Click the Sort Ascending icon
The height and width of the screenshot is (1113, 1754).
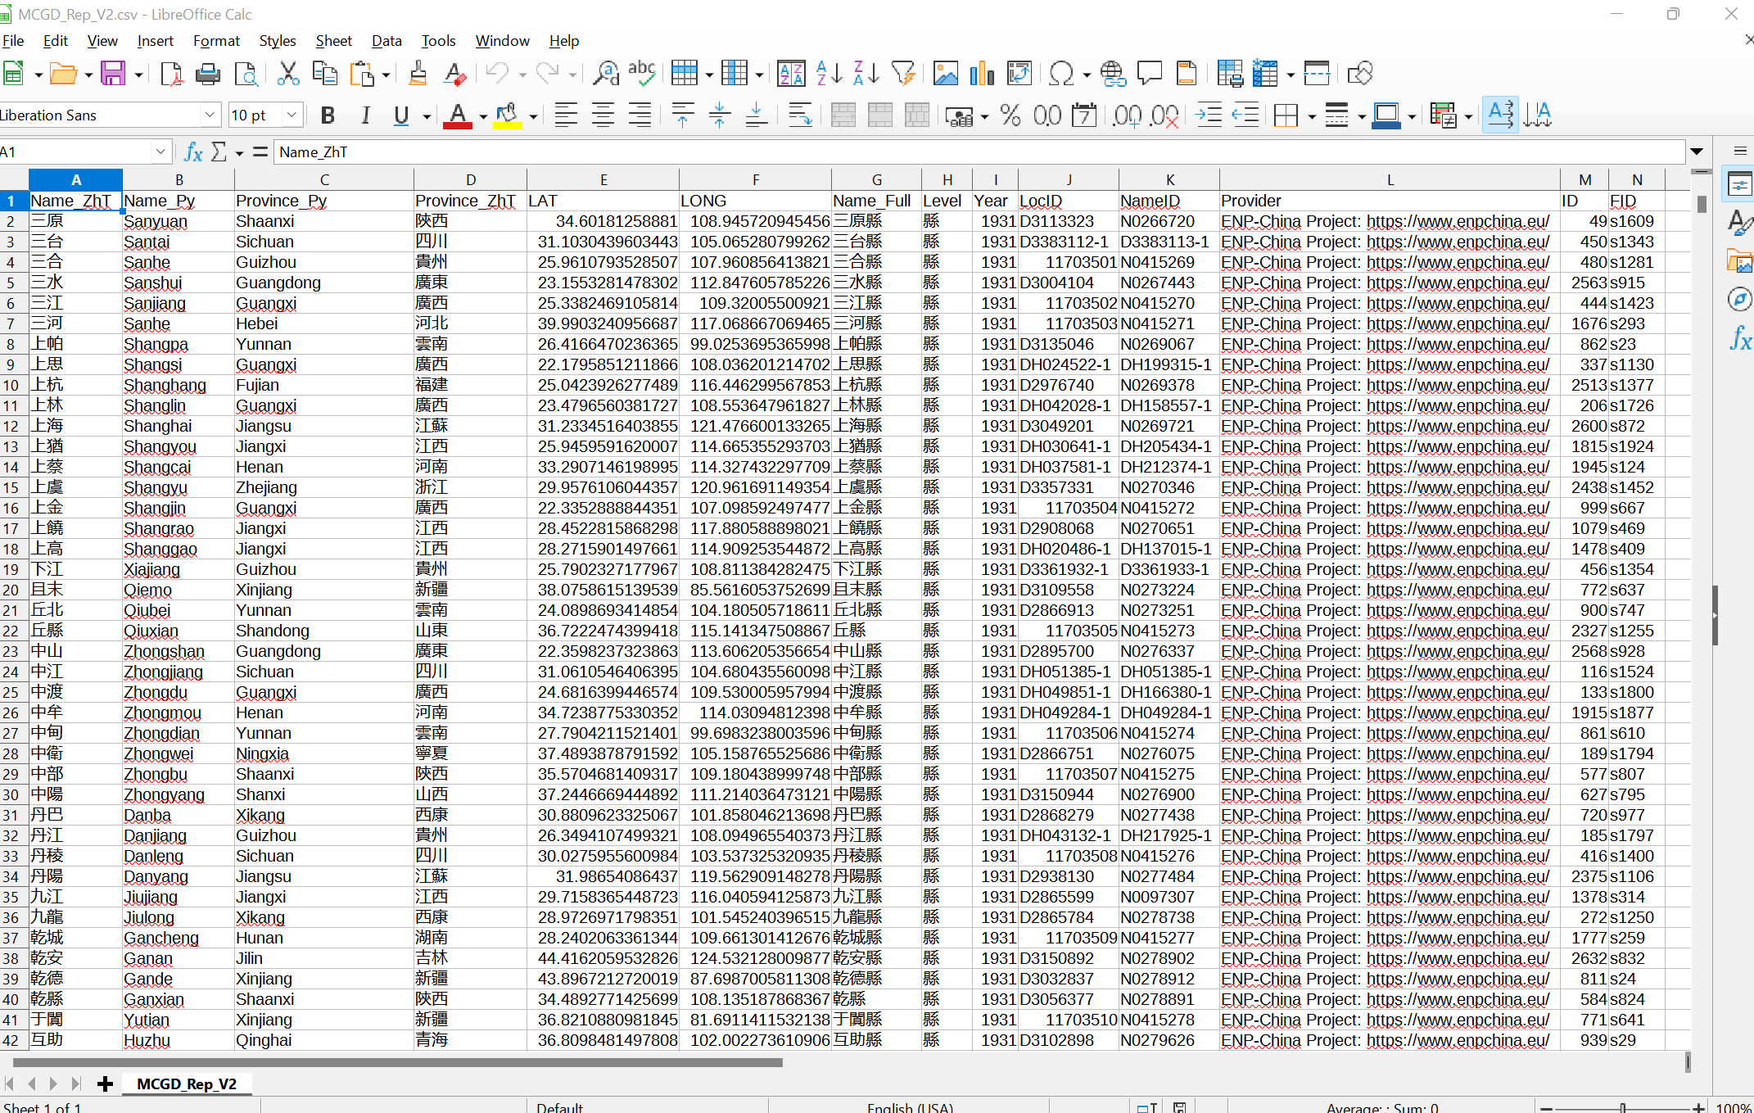tap(829, 74)
